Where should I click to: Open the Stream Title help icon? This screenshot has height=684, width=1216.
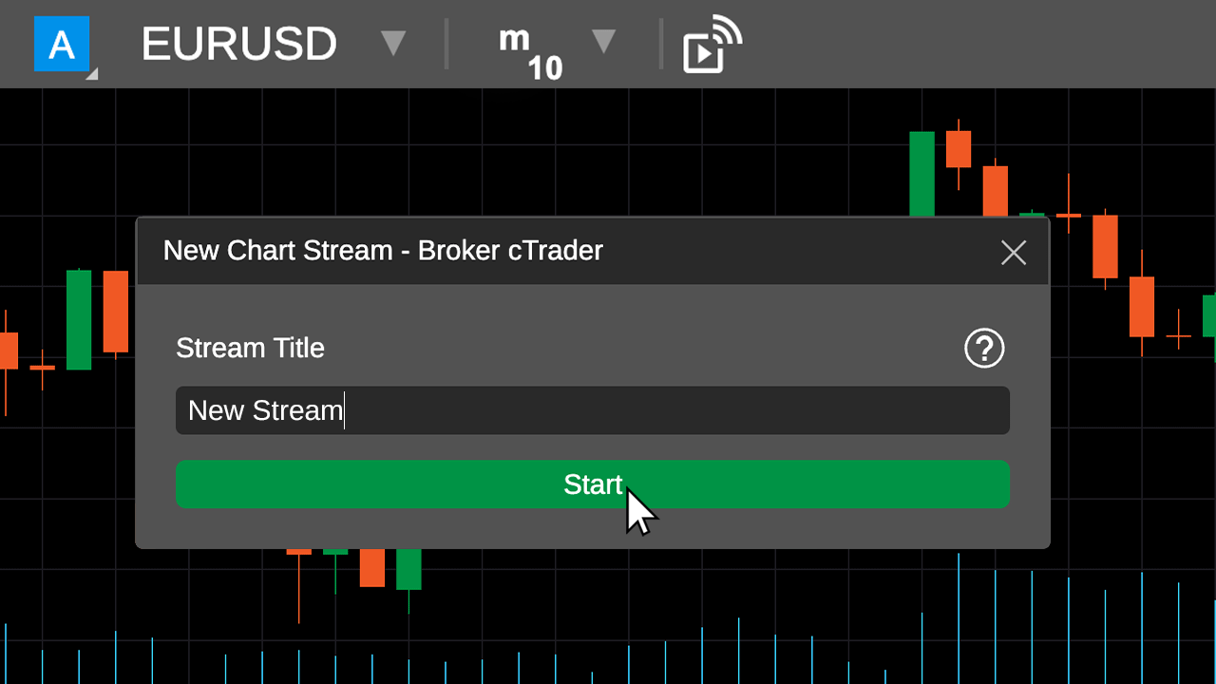pyautogui.click(x=984, y=348)
